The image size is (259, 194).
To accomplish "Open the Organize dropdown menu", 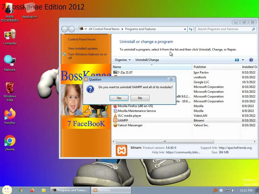I will (x=123, y=60).
